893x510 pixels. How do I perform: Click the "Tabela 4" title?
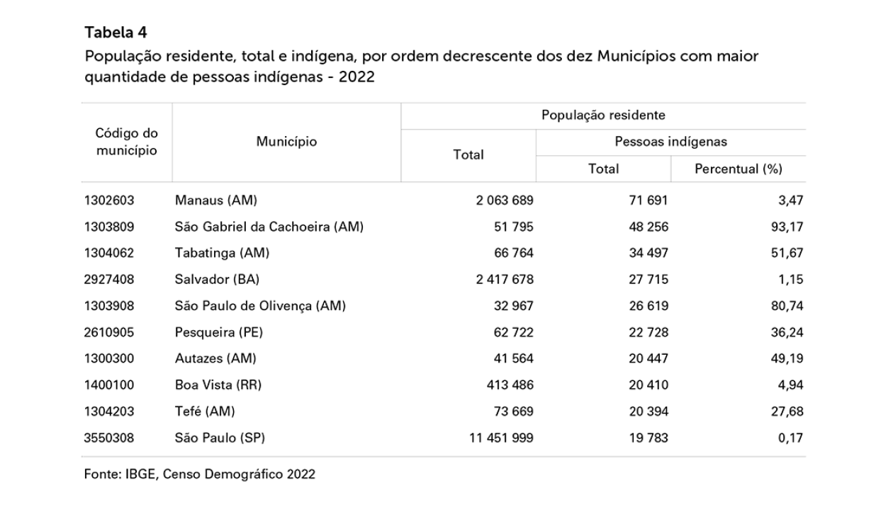click(112, 33)
